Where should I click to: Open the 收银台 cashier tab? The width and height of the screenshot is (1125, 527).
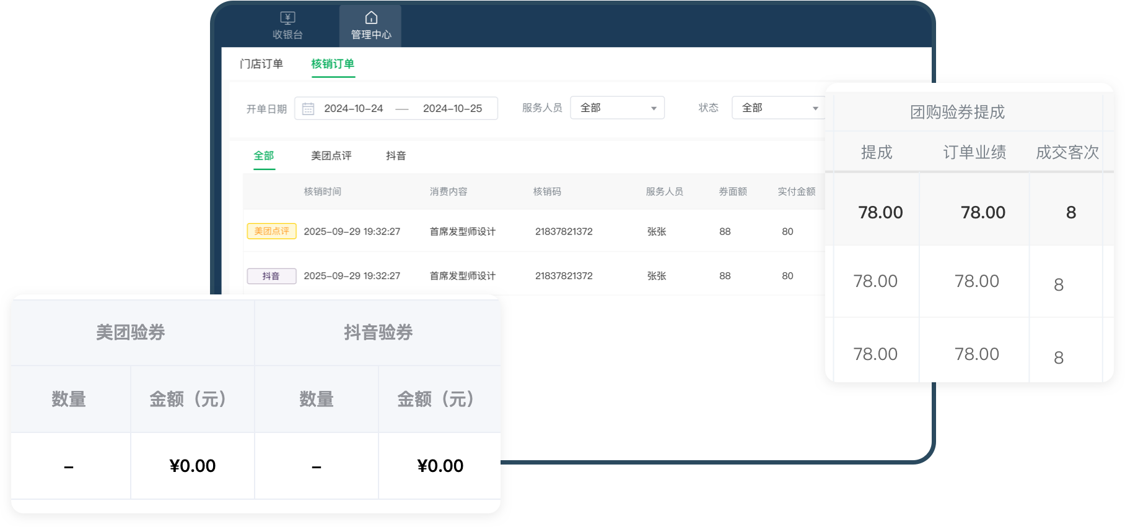coord(287,26)
